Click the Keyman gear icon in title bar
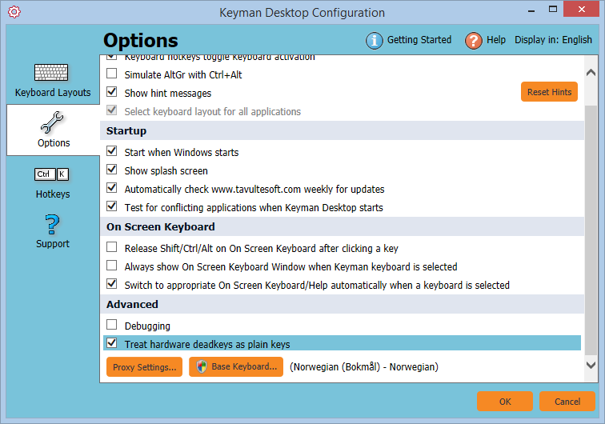 point(14,12)
